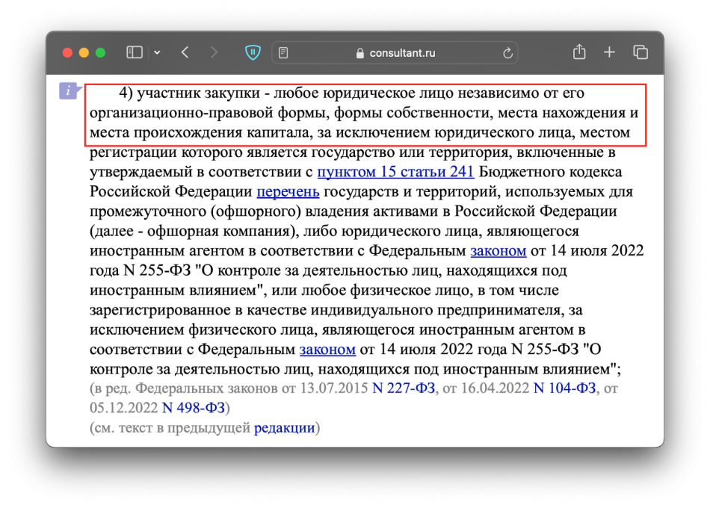Open the link 'пунктом 15 статьи 241'
Image resolution: width=710 pixels, height=508 pixels.
(395, 172)
